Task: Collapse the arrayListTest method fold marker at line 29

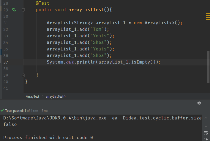Action: click(x=23, y=10)
